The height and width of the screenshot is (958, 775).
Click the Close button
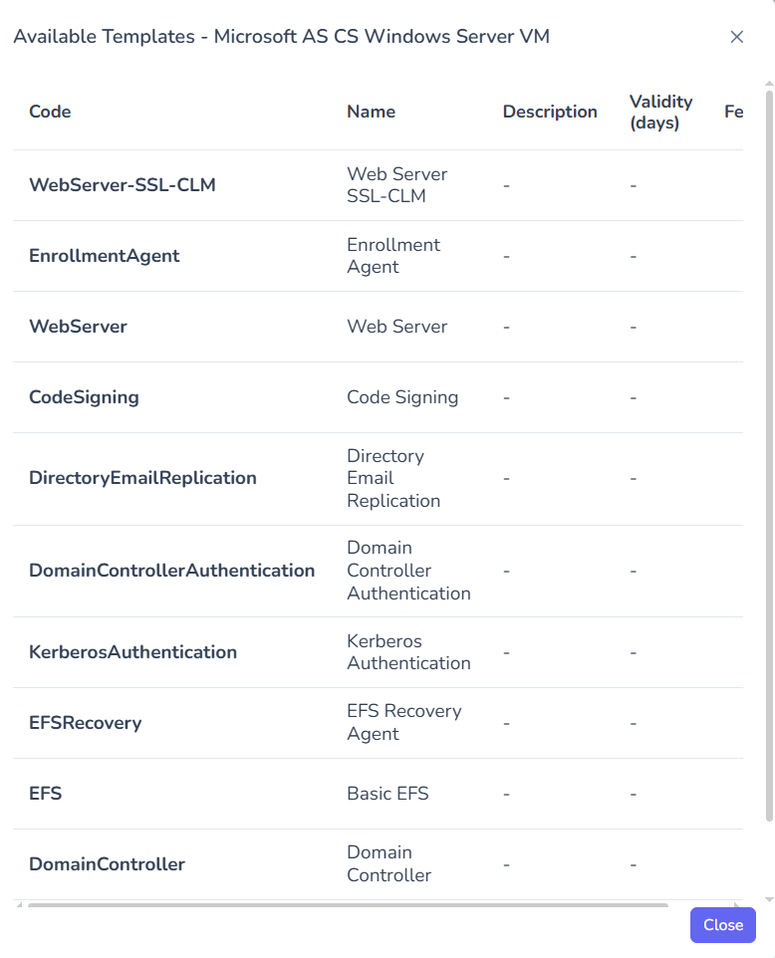pos(722,925)
